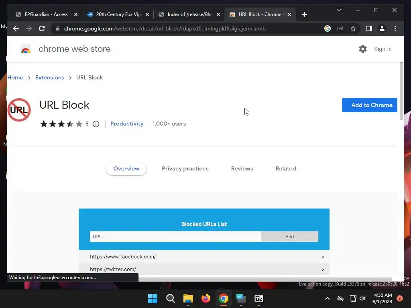Bookmark this page with the star
411x308 pixels.
coord(353,28)
